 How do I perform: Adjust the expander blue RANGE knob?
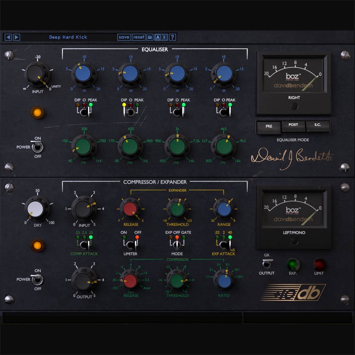[224, 209]
